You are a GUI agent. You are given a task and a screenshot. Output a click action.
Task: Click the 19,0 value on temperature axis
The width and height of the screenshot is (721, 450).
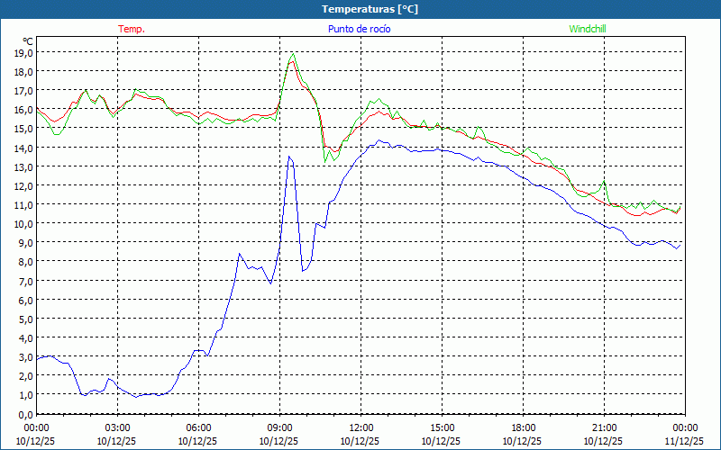click(23, 52)
